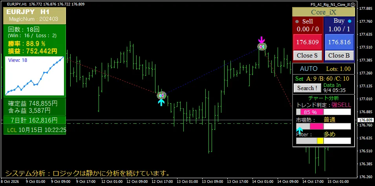The image size is (375, 186).
Task: Click the Sell 0.00 / 0 position count
Action: (308, 29)
